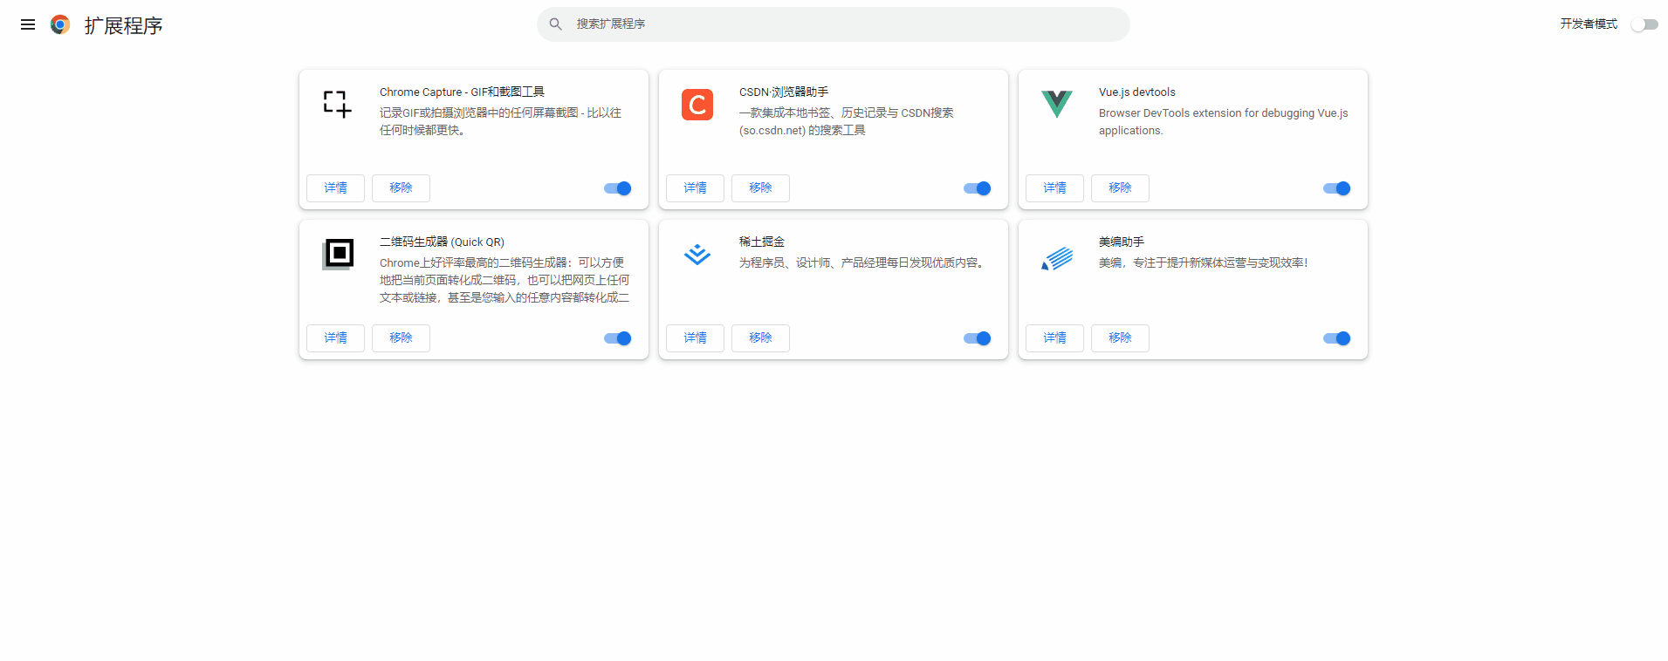Open 详情 for 美编助手
This screenshot has width=1668, height=661.
pyautogui.click(x=1054, y=338)
